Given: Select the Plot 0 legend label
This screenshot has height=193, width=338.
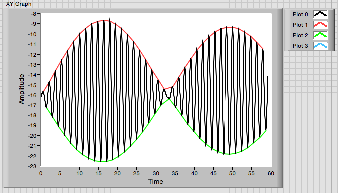Looking at the screenshot, I should [x=300, y=14].
